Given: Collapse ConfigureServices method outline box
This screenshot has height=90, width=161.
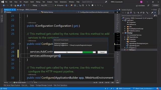Looking at the screenshot, I should click(20, 44).
